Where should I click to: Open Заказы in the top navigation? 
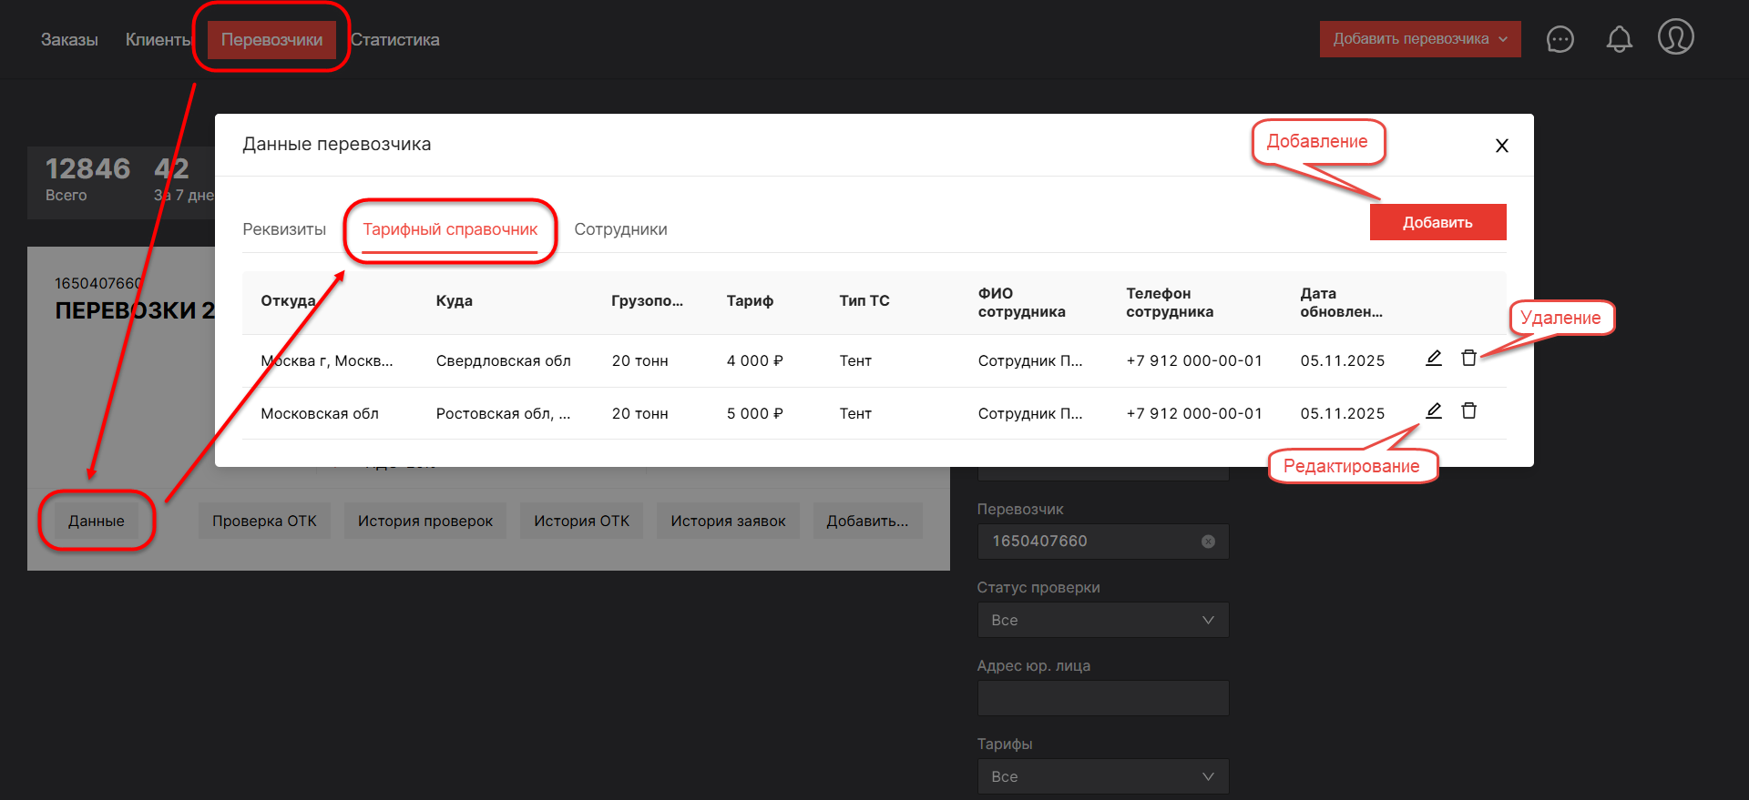click(69, 40)
